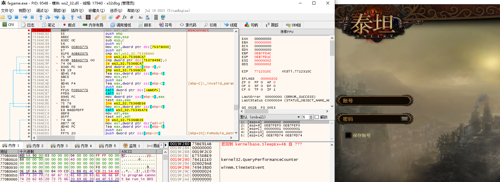The image size is (500, 182).
Task: Open the 默认 (stdcall) calling convention dropdown
Action: click(x=270, y=117)
